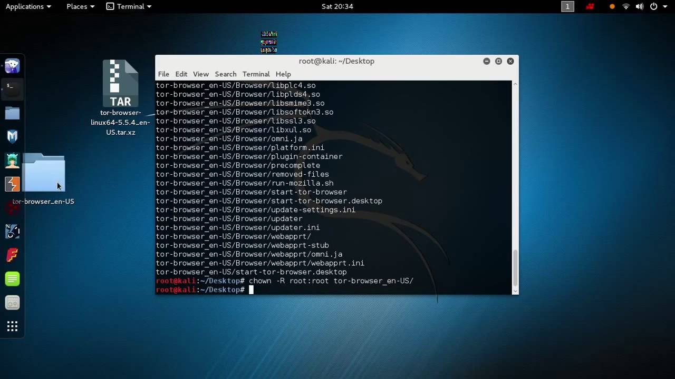Open Iceweasel browser from the dock
The image size is (675, 379).
point(12,66)
